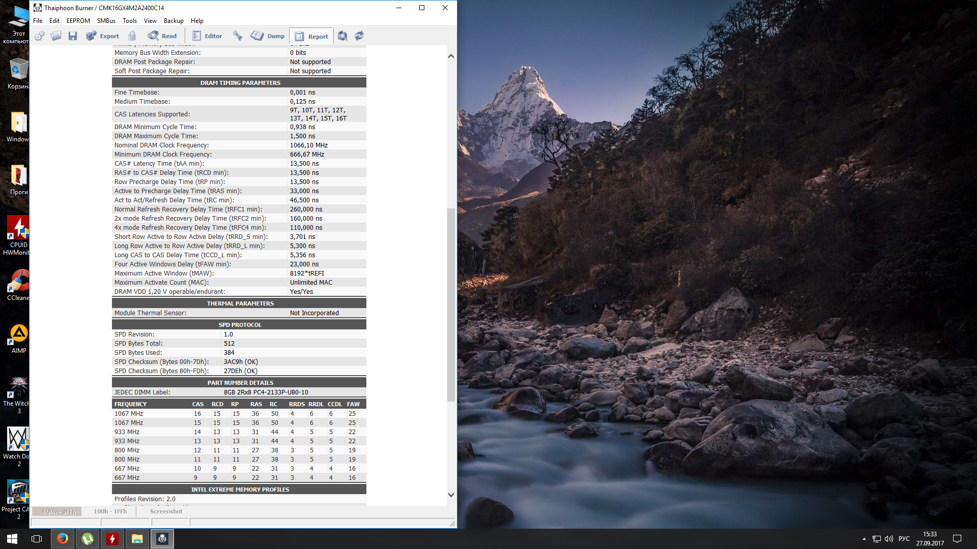Click the gears settings toolbar icon
This screenshot has height=549, width=977.
coord(39,36)
